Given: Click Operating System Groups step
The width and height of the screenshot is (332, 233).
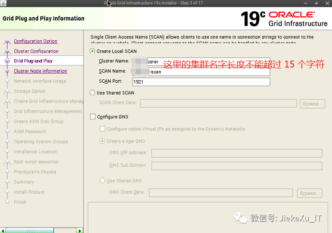Looking at the screenshot, I should click(41, 142).
